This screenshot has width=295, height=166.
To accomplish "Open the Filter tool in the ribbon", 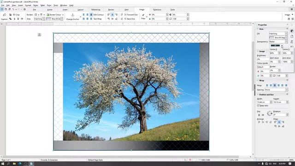I will pos(143,17).
